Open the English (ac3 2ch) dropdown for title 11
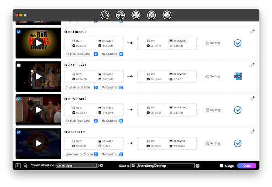The width and height of the screenshot is (272, 187). (81, 54)
